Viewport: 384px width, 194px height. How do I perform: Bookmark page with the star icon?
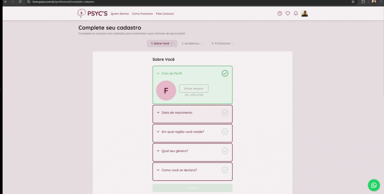pyautogui.click(x=353, y=2)
